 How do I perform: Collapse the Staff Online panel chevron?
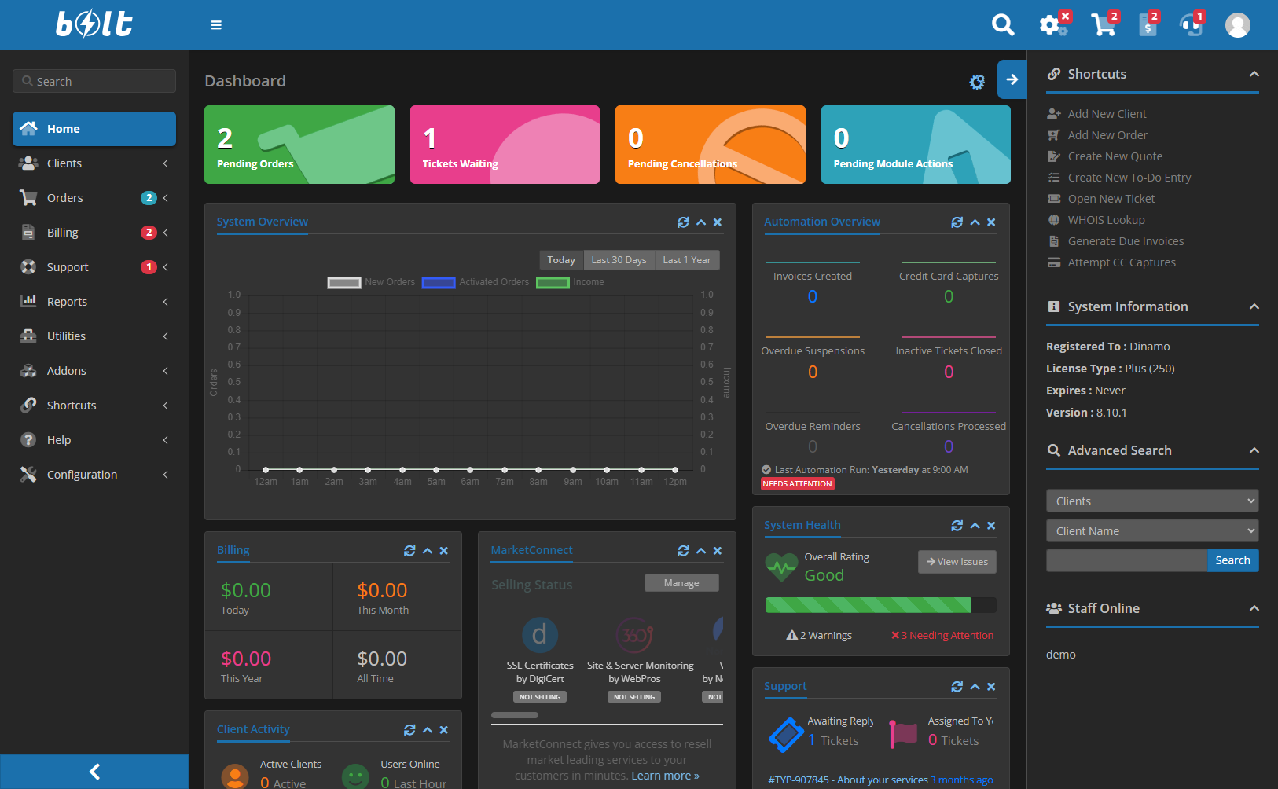coord(1254,608)
